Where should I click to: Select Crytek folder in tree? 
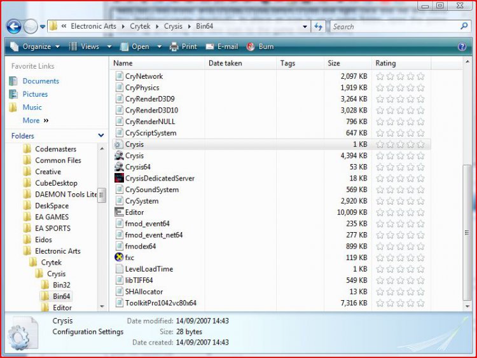coord(52,262)
